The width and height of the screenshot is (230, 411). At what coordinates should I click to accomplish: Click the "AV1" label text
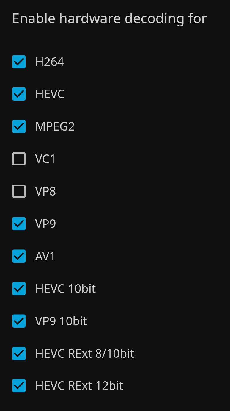tap(45, 256)
